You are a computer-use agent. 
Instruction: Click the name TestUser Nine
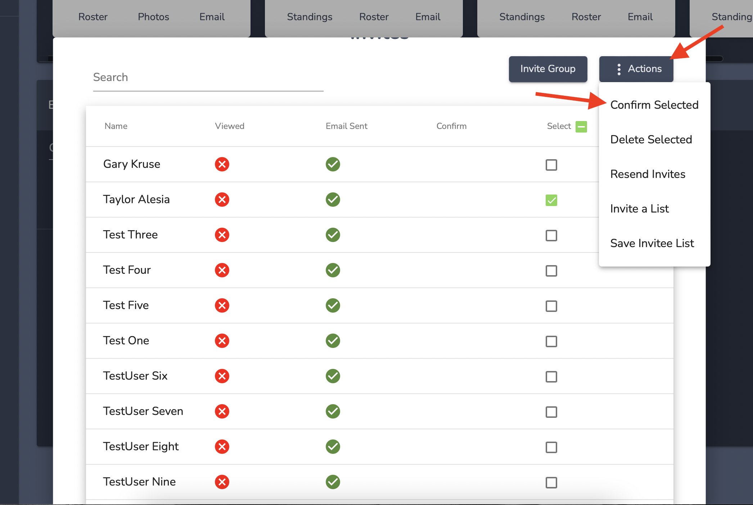[x=139, y=482]
